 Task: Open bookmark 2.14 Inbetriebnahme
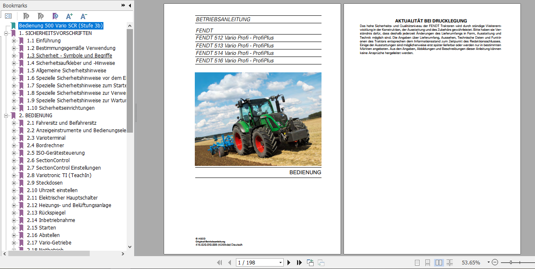coord(51,220)
